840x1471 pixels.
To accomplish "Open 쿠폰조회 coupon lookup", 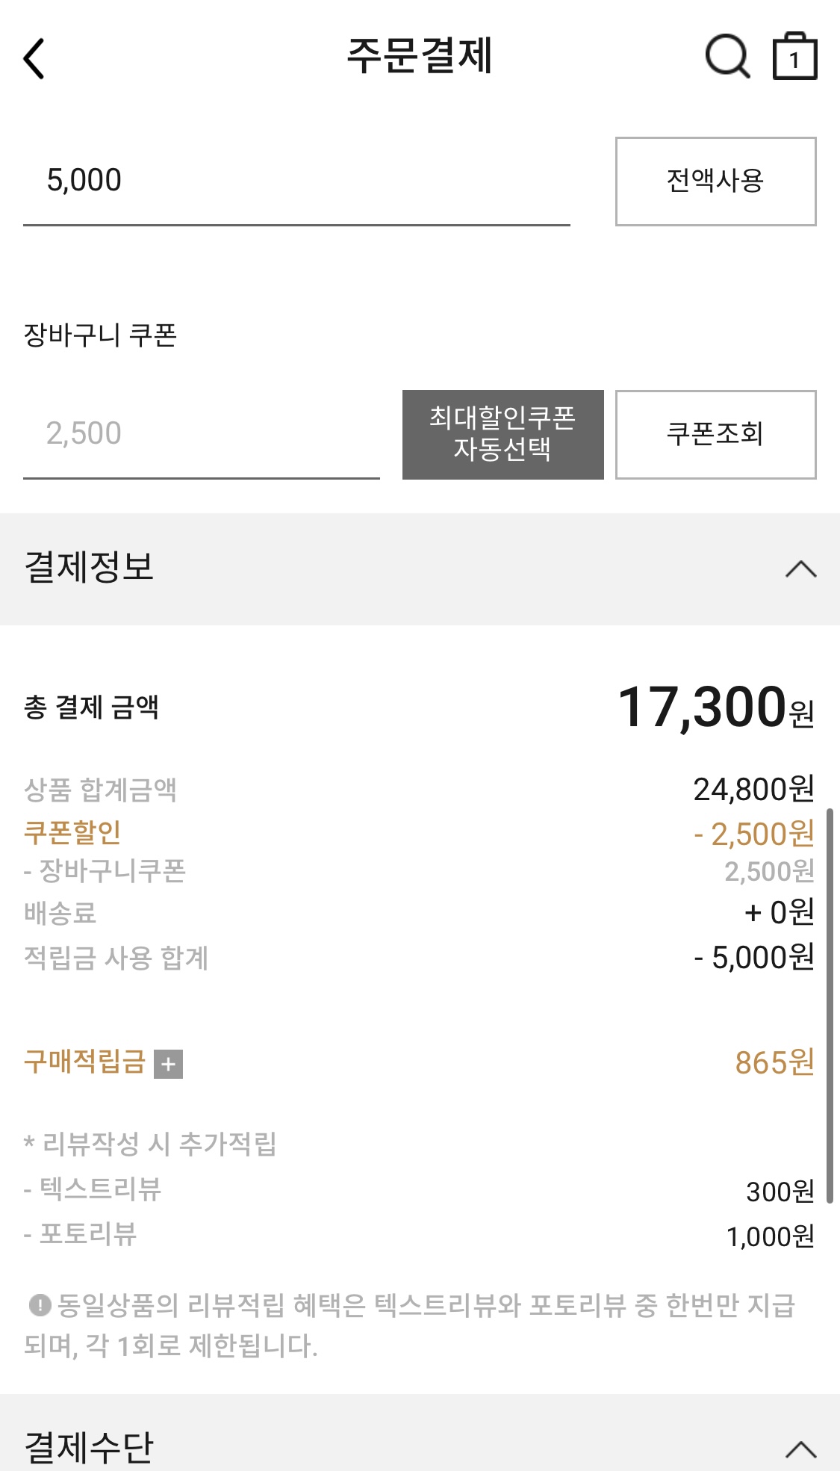I will [715, 434].
